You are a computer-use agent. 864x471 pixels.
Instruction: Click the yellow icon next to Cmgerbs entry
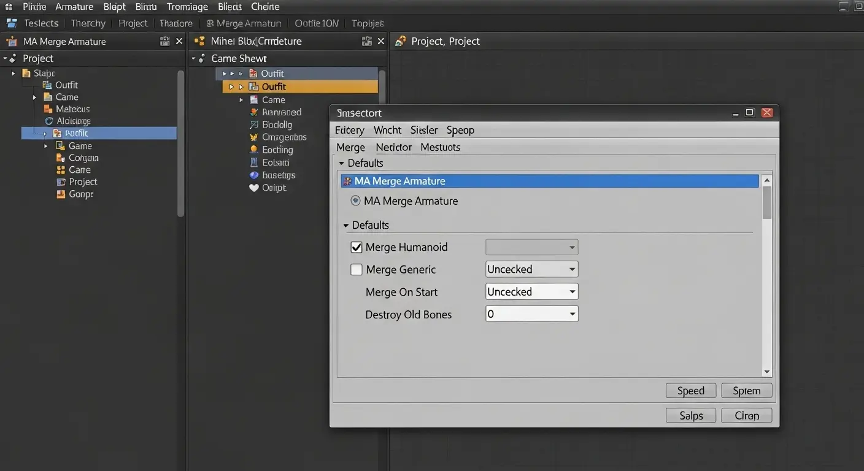point(254,137)
